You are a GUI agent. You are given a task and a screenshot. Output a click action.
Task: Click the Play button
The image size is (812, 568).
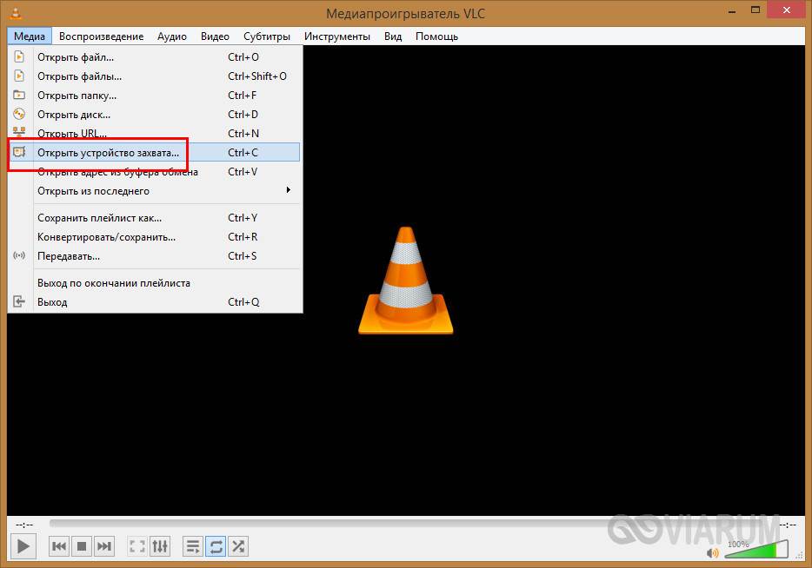pos(23,546)
